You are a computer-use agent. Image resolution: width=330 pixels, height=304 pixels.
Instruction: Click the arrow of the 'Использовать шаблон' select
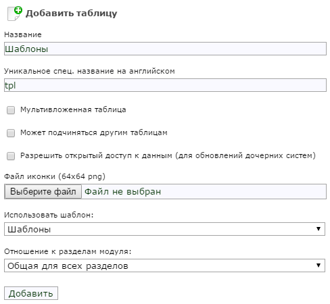pyautogui.click(x=319, y=229)
